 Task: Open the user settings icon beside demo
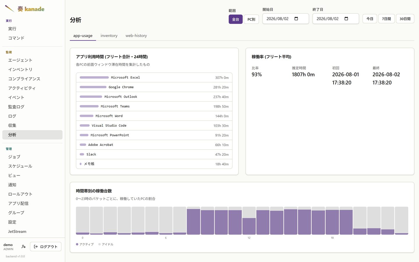[24, 247]
